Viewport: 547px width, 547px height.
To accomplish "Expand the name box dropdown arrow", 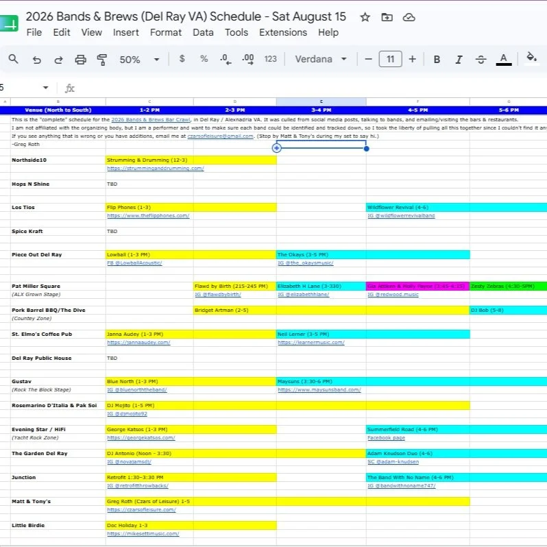I will (45, 88).
